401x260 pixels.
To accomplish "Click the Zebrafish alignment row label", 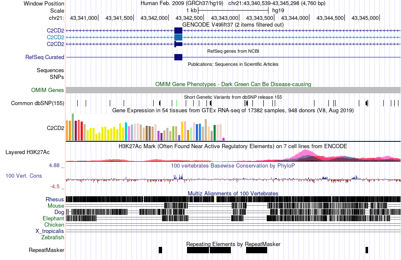I will tap(53, 238).
